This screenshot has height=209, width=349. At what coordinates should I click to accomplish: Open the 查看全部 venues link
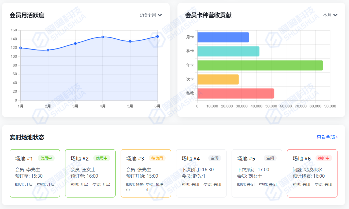[x=326, y=137]
